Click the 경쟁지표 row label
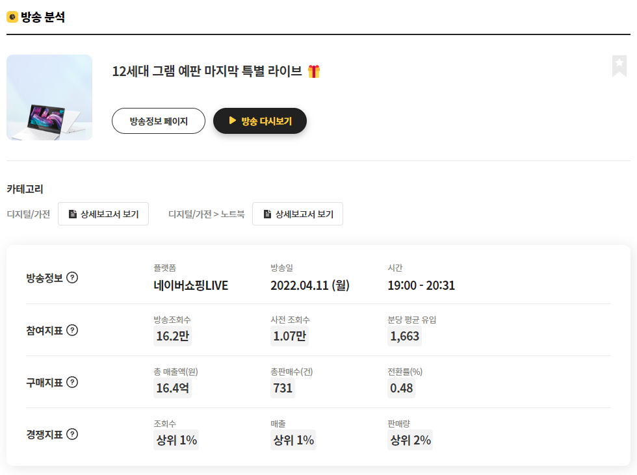The width and height of the screenshot is (637, 475). tap(44, 435)
